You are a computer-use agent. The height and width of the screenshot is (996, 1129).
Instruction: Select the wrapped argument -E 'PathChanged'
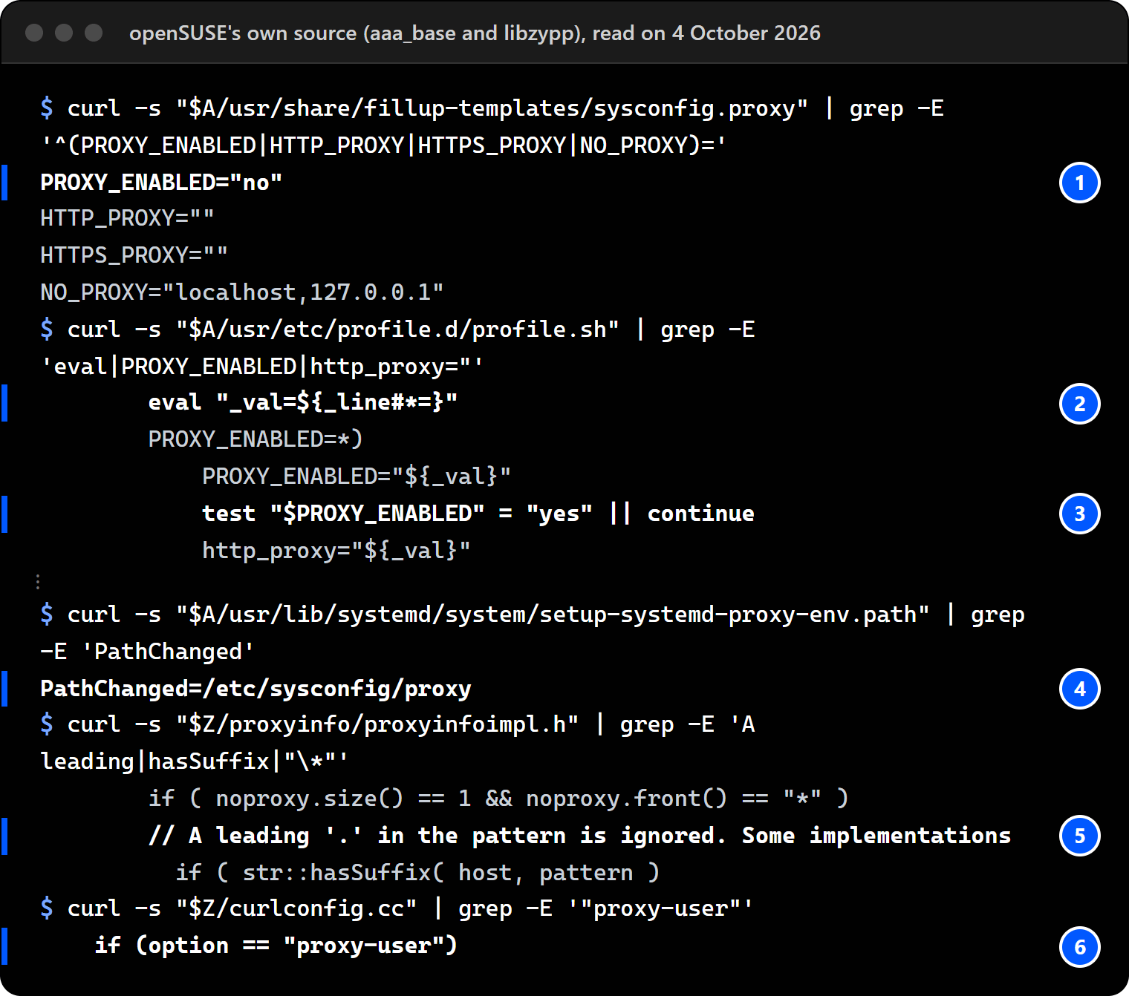pyautogui.click(x=147, y=652)
